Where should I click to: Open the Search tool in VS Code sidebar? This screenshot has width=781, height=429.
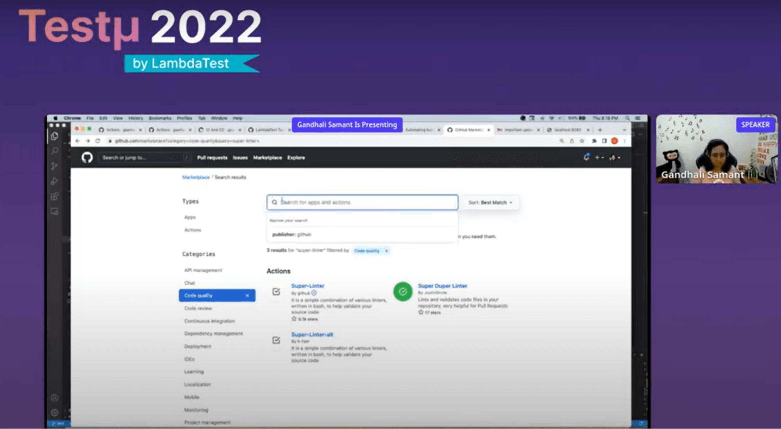(x=55, y=151)
